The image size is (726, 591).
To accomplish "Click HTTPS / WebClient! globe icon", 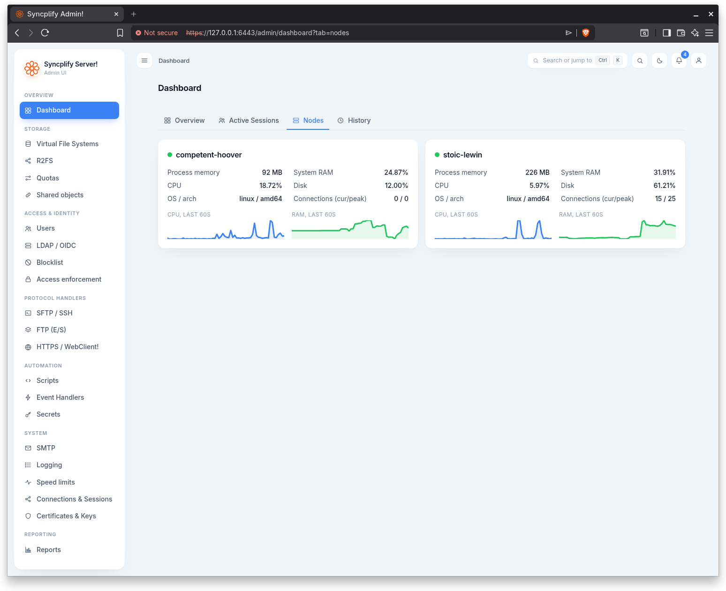I will [x=28, y=347].
